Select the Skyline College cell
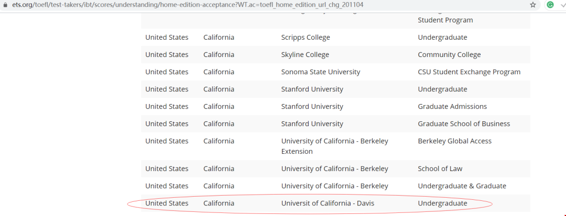The width and height of the screenshot is (566, 216). (x=305, y=55)
